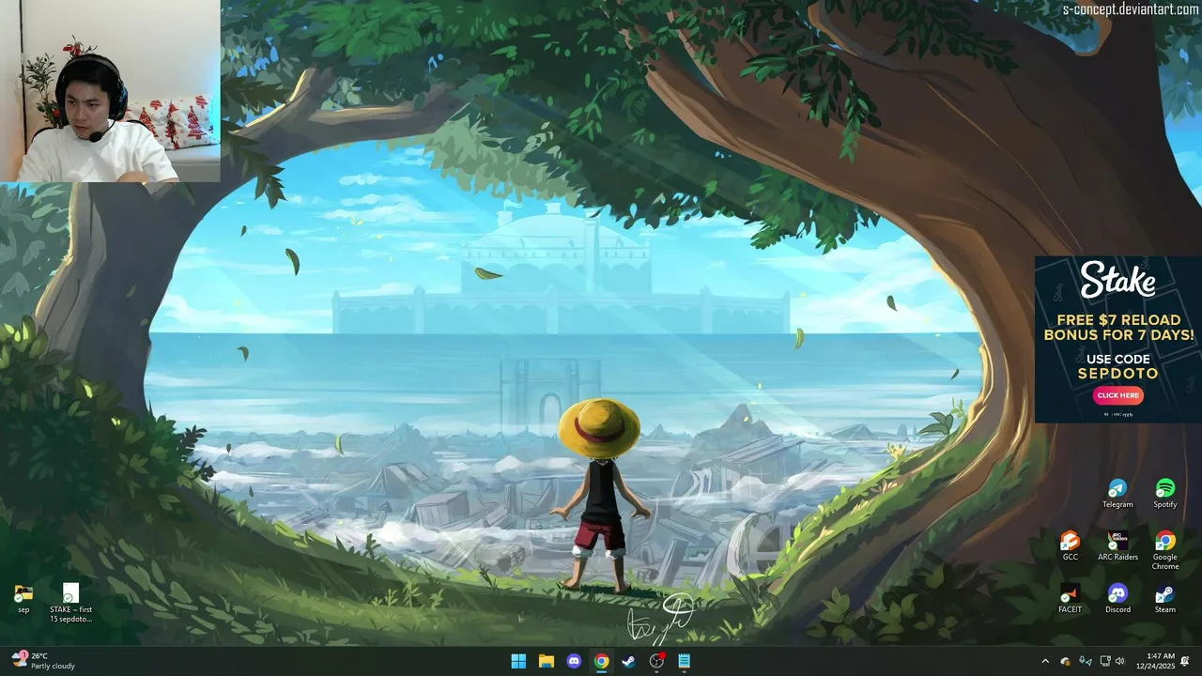Click the SEPDOTO code text in the ad
The image size is (1202, 676).
[1117, 374]
